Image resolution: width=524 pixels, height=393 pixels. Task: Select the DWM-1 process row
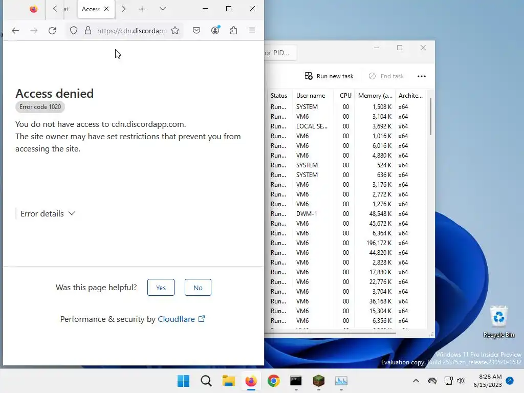347,214
